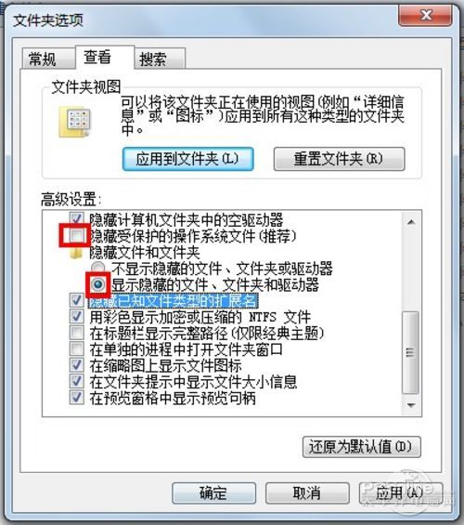Toggle 隐藏已知文件类型的扩展名 checkbox
Viewport: 464px width, 525px height.
(x=76, y=300)
